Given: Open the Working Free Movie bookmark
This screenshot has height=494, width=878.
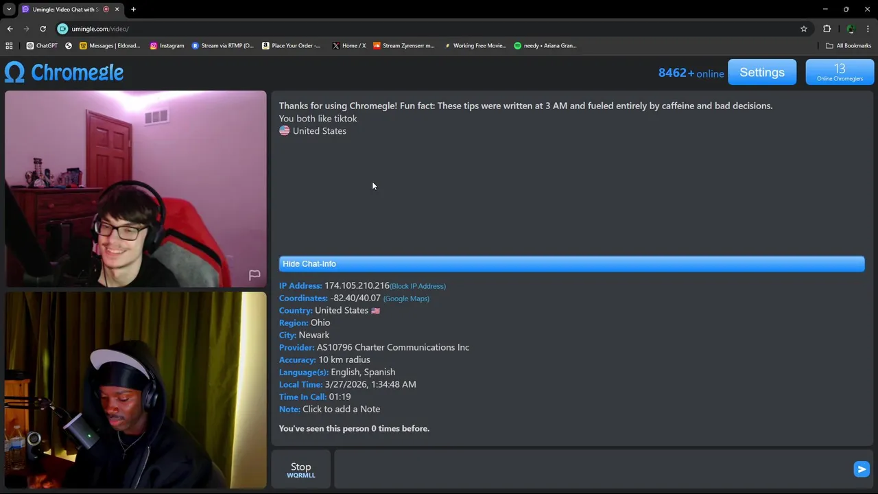Looking at the screenshot, I should click(475, 45).
